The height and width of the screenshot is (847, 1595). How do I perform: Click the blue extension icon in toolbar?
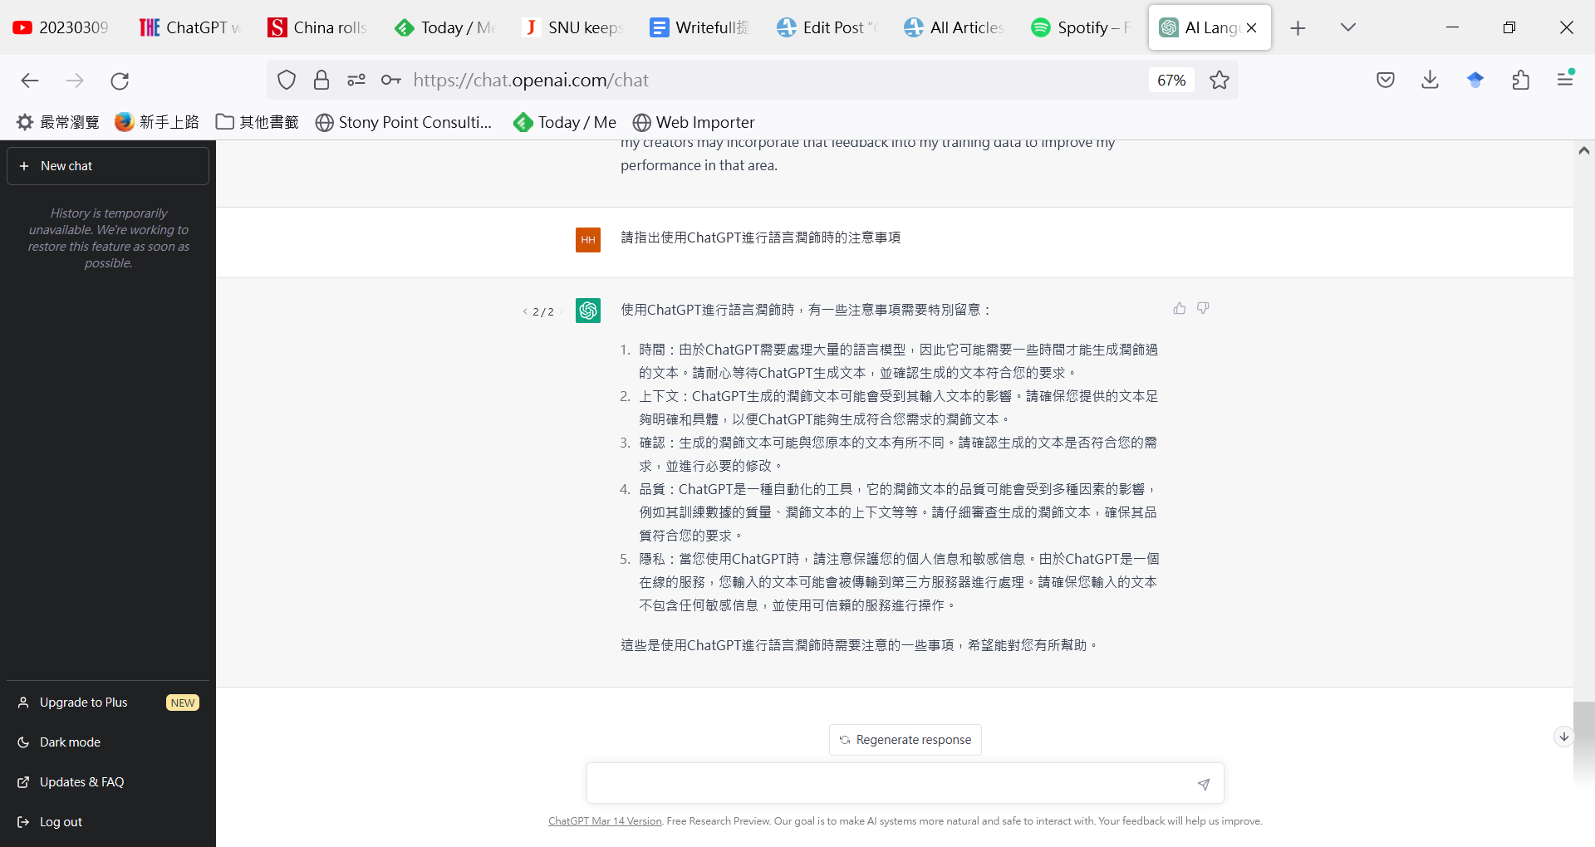[x=1475, y=81]
